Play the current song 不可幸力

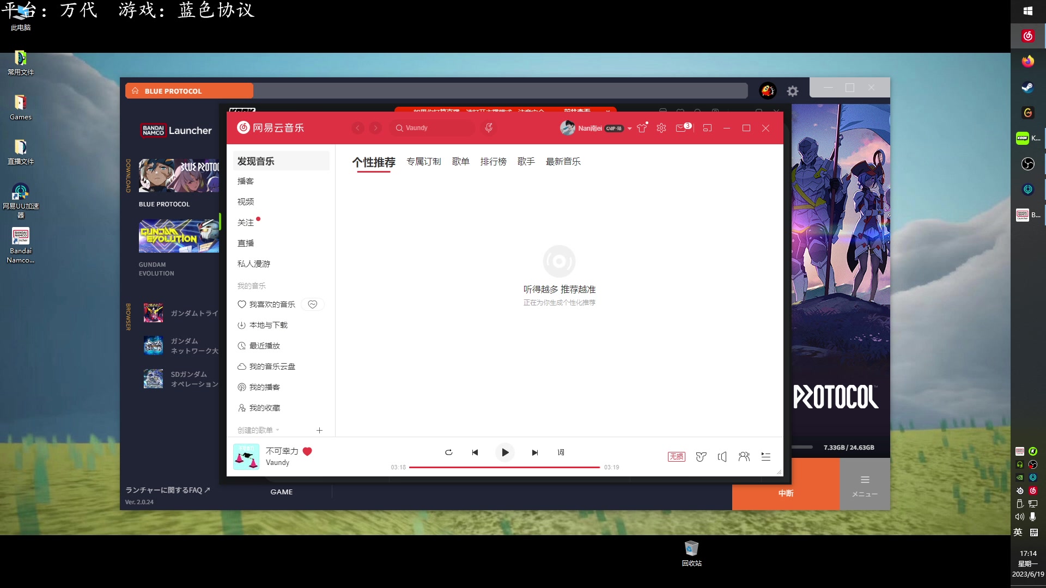(505, 452)
